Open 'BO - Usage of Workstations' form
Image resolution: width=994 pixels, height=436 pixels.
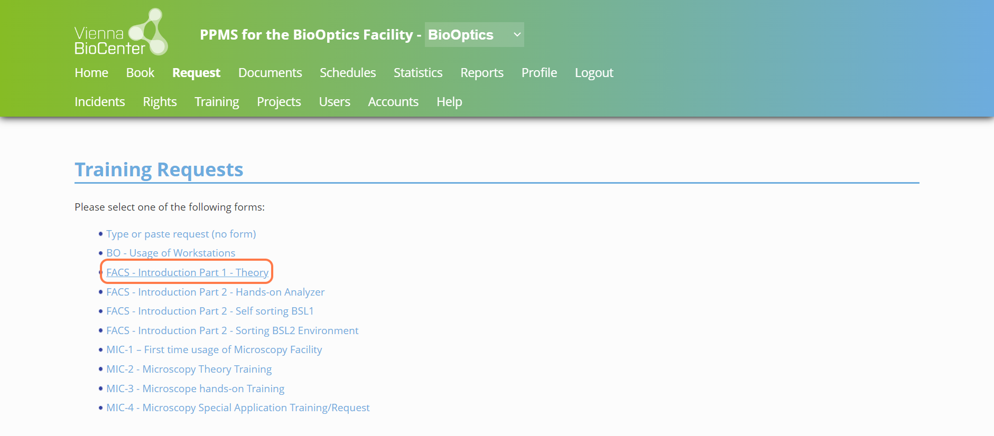point(171,253)
